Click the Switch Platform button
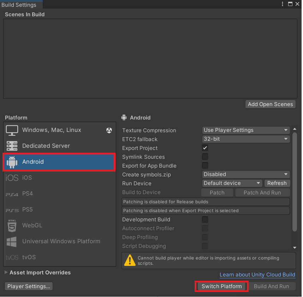303x297 pixels. pos(222,286)
